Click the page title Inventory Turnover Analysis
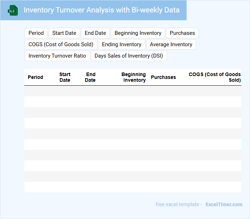Screen dimensions: 250x219 point(101,10)
